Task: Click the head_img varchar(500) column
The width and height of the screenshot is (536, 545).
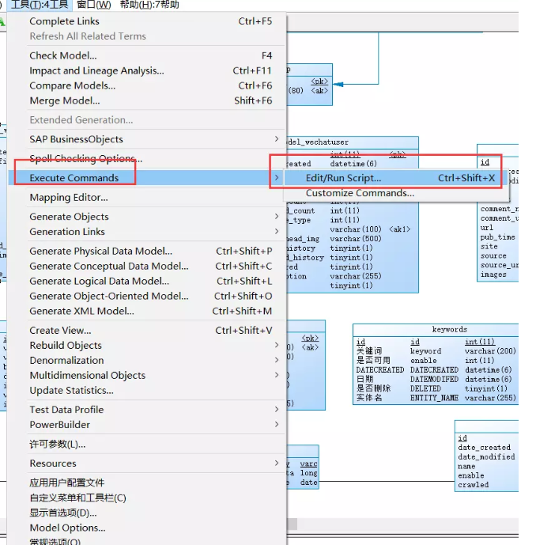Action: point(334,238)
